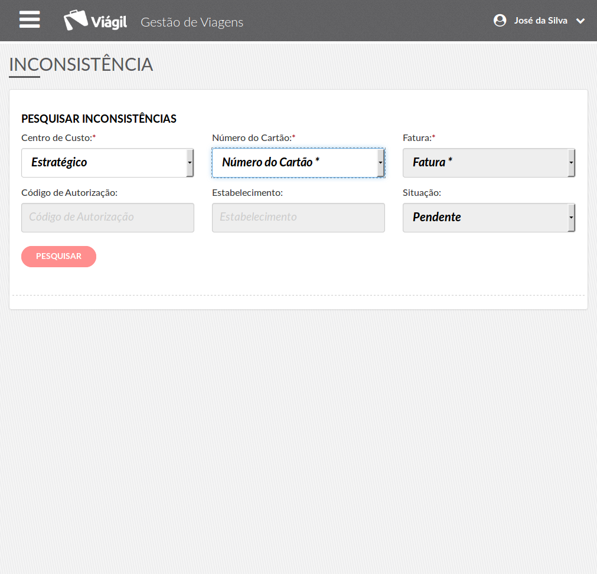Click the PESQUISAR INCONSISTÊNCIAS section heading
The height and width of the screenshot is (574, 597).
tap(99, 119)
